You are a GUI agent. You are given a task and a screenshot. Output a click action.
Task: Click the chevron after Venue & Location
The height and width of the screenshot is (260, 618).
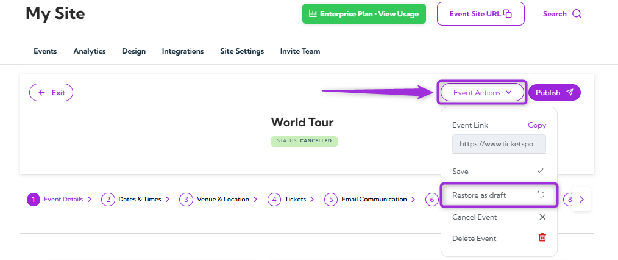coord(255,199)
